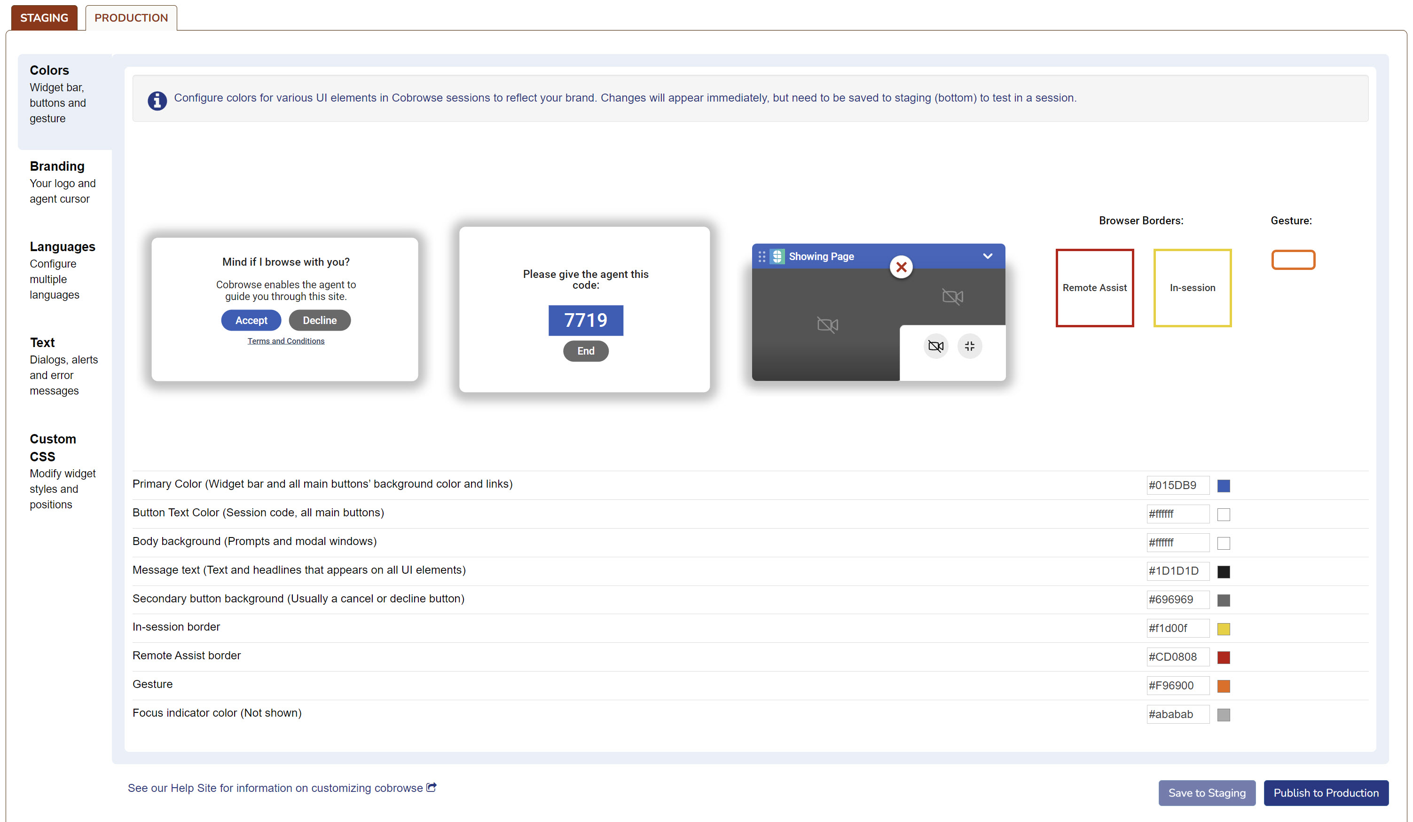Image resolution: width=1413 pixels, height=822 pixels.
Task: Click the minimize arrows icon in widget
Action: (x=969, y=346)
